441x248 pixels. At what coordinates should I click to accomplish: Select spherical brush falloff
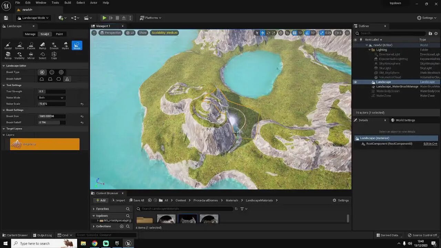[59, 79]
